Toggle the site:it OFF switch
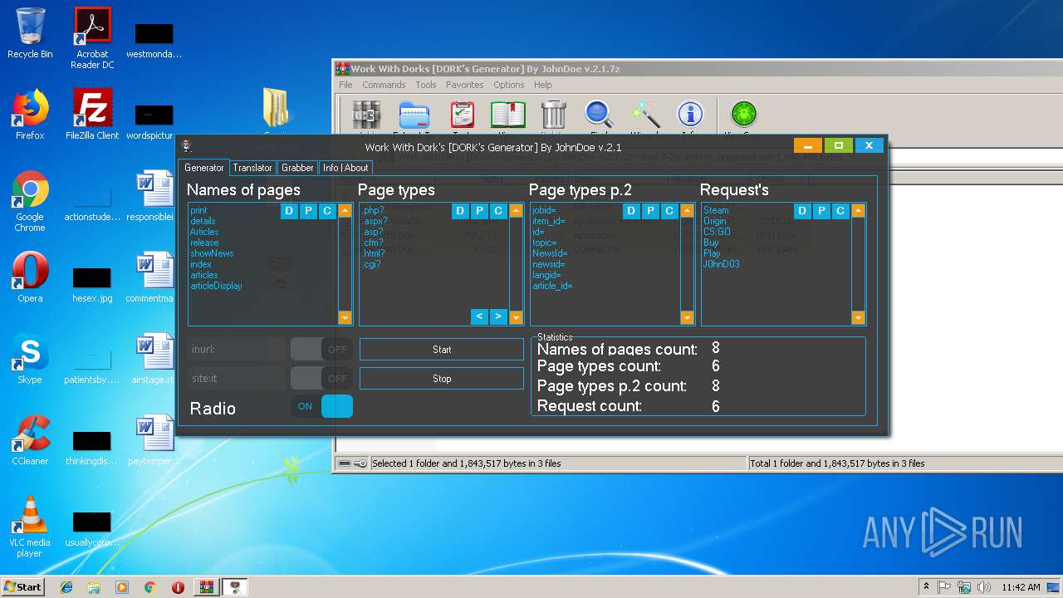1063x598 pixels. coord(321,379)
